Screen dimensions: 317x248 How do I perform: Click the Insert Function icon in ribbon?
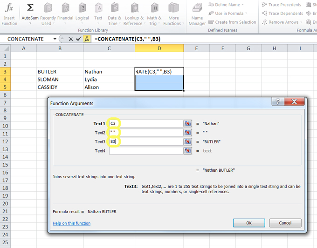(9, 14)
